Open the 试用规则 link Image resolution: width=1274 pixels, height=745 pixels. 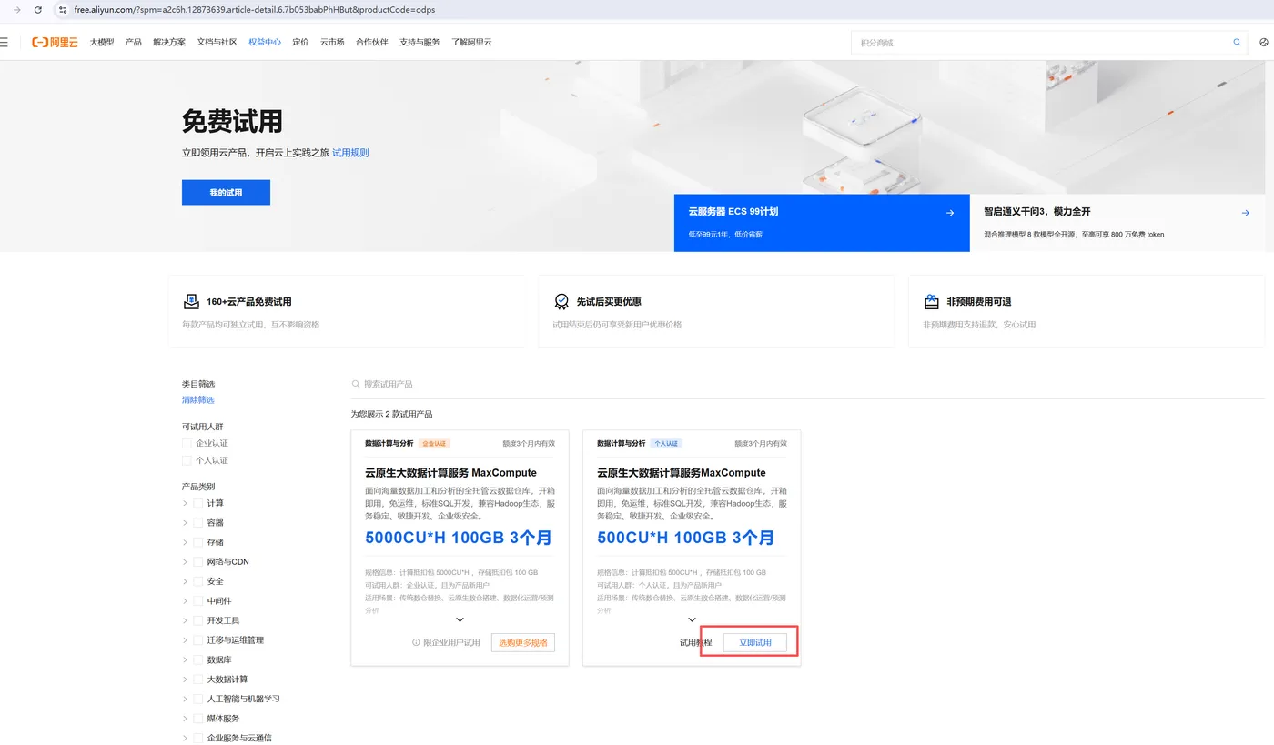(x=350, y=153)
